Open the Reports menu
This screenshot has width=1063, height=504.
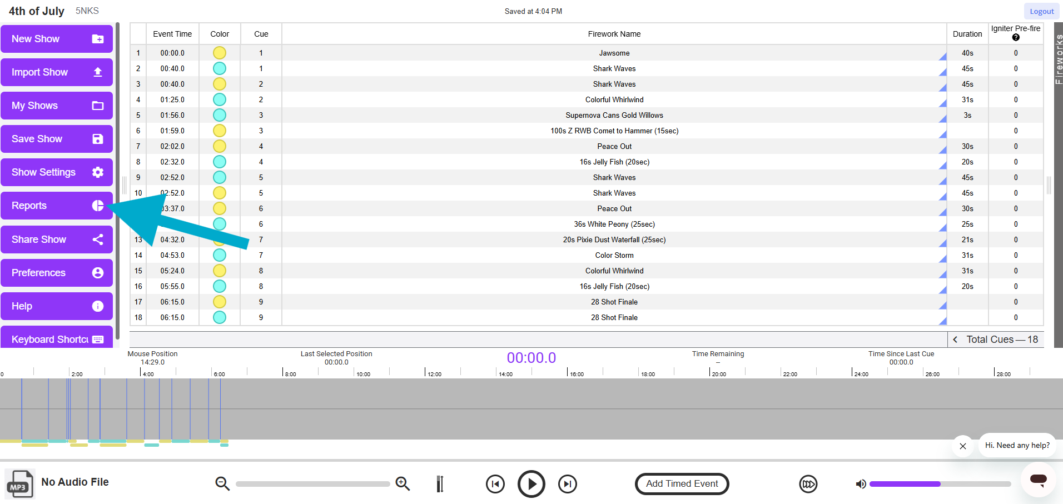[57, 206]
